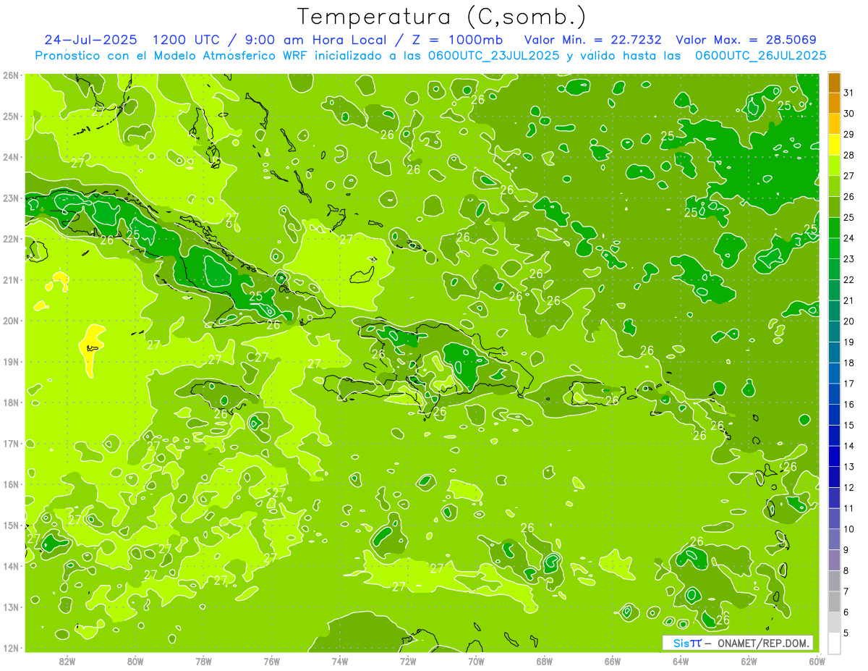Click the gold colorbar segment between 29 and 30

pyautogui.click(x=834, y=125)
